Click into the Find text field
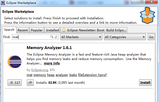Screen dimensions: 159x102 (x=35, y=37)
